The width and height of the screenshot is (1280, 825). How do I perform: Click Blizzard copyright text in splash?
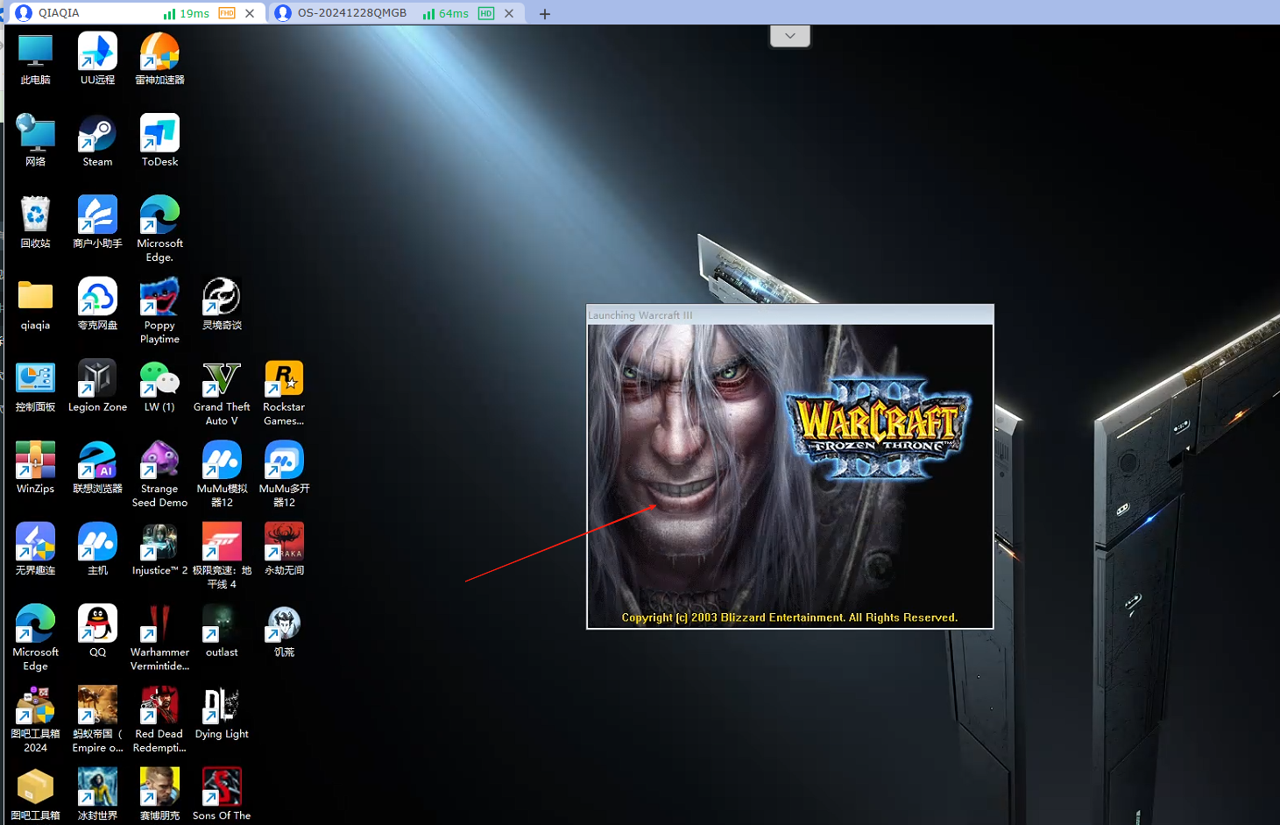(x=789, y=617)
